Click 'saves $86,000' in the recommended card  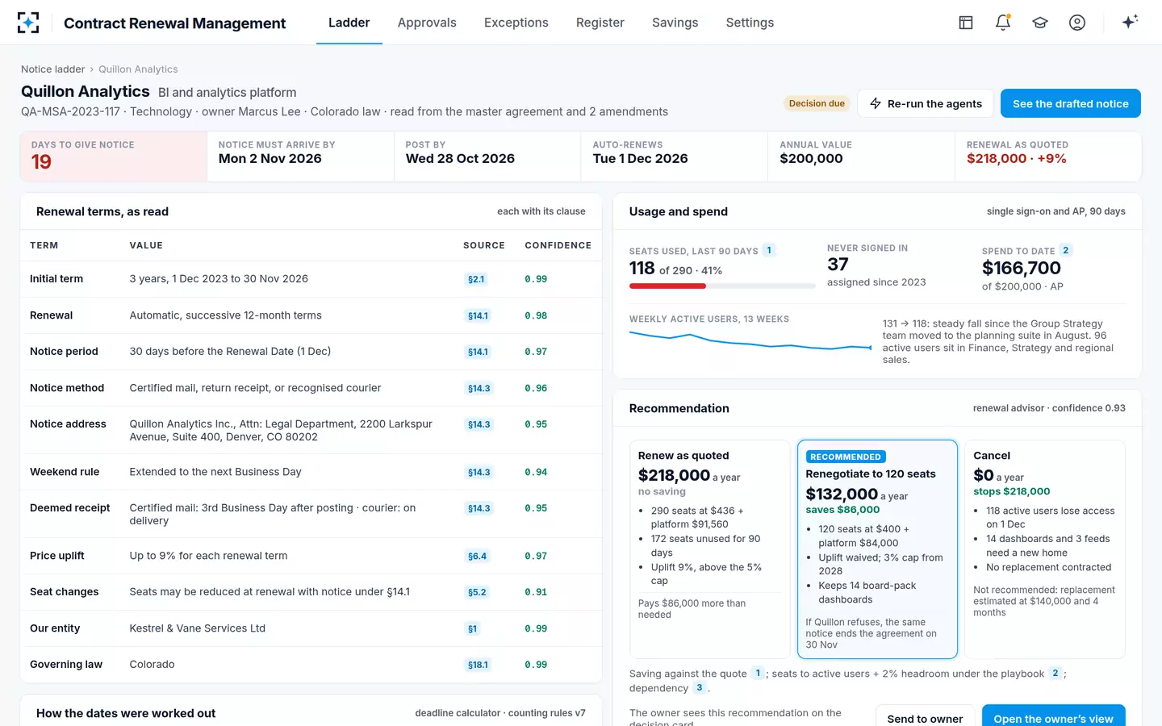842,510
